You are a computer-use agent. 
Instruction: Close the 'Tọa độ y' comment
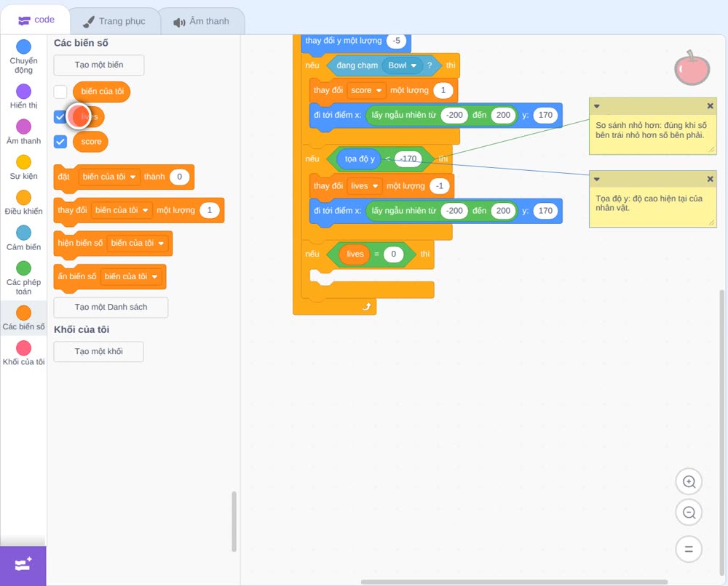[x=710, y=178]
